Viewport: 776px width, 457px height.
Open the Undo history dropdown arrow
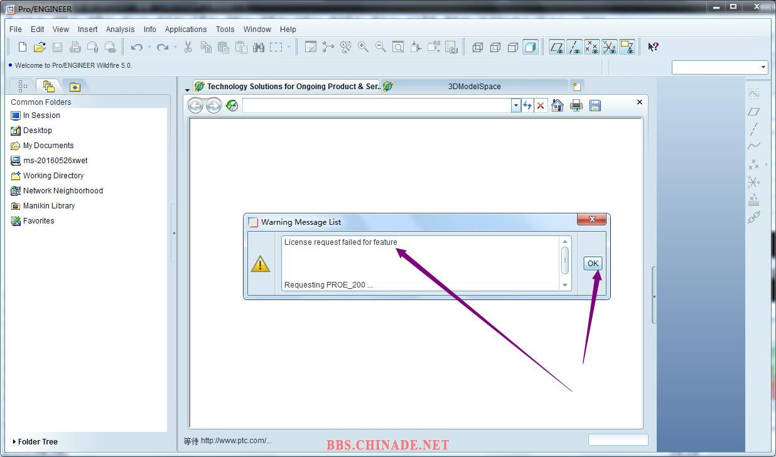(x=149, y=47)
